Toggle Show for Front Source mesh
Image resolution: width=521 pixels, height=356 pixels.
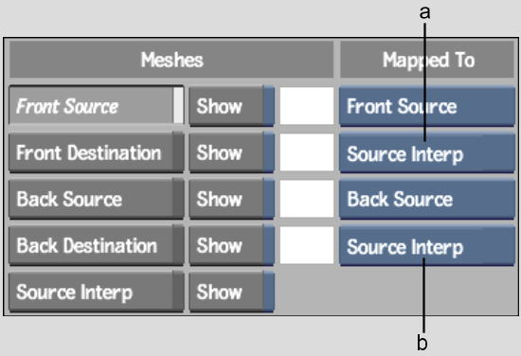click(x=231, y=106)
